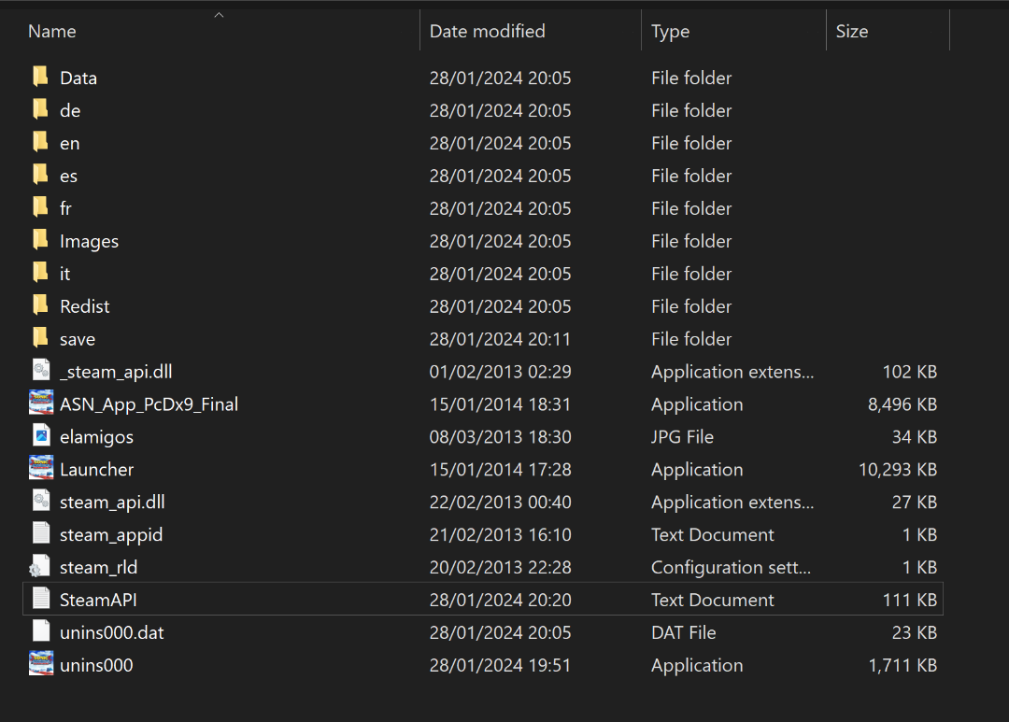Select the unins000 application icon
The image size is (1009, 722).
[40, 665]
